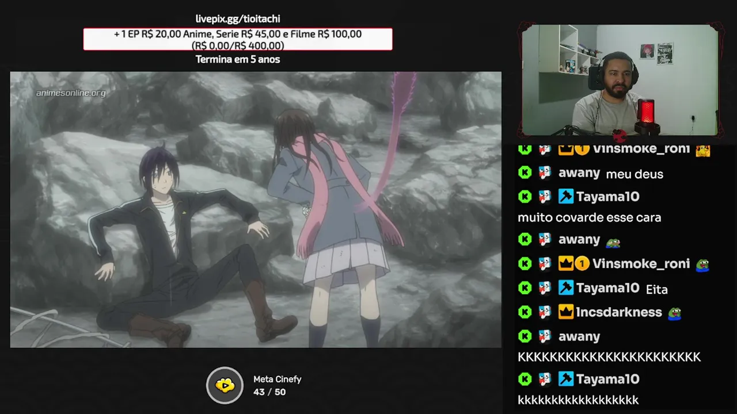Click Kick icon on Tayama10's 'kkkk' message

coord(525,378)
